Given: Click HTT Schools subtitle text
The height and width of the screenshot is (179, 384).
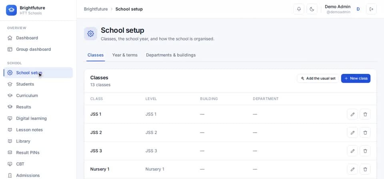Looking at the screenshot, I should [x=31, y=13].
